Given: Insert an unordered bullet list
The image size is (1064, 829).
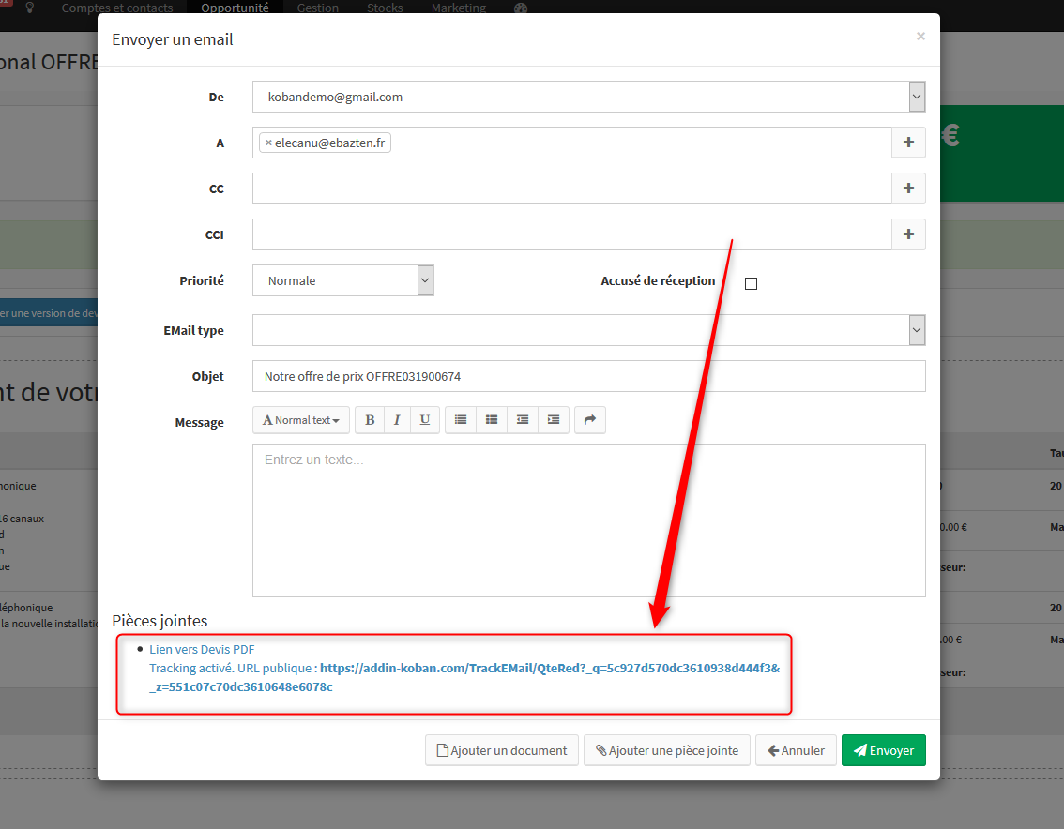Looking at the screenshot, I should (x=461, y=420).
